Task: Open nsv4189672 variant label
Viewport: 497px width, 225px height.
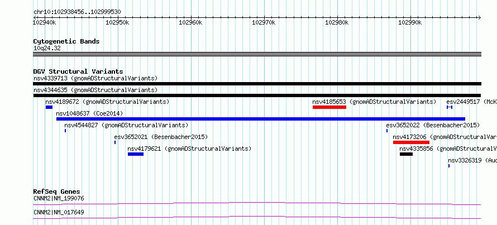Action: (107, 102)
